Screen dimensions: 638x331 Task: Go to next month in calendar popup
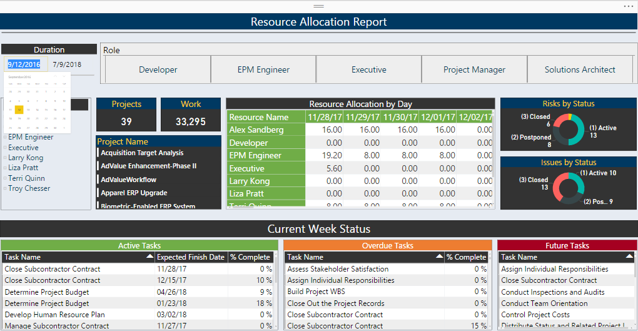click(64, 76)
